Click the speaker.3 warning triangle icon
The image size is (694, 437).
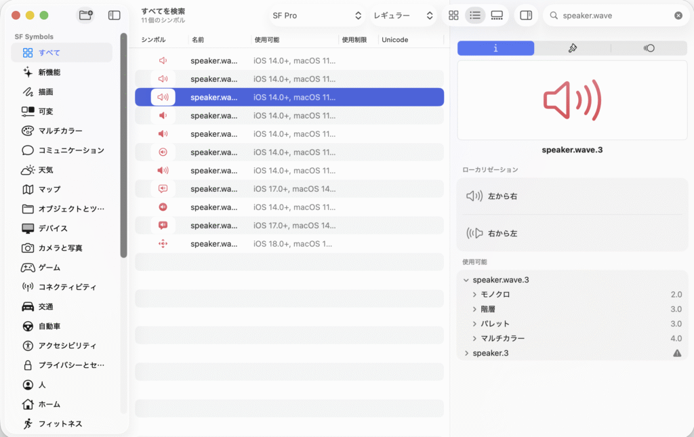click(x=676, y=353)
